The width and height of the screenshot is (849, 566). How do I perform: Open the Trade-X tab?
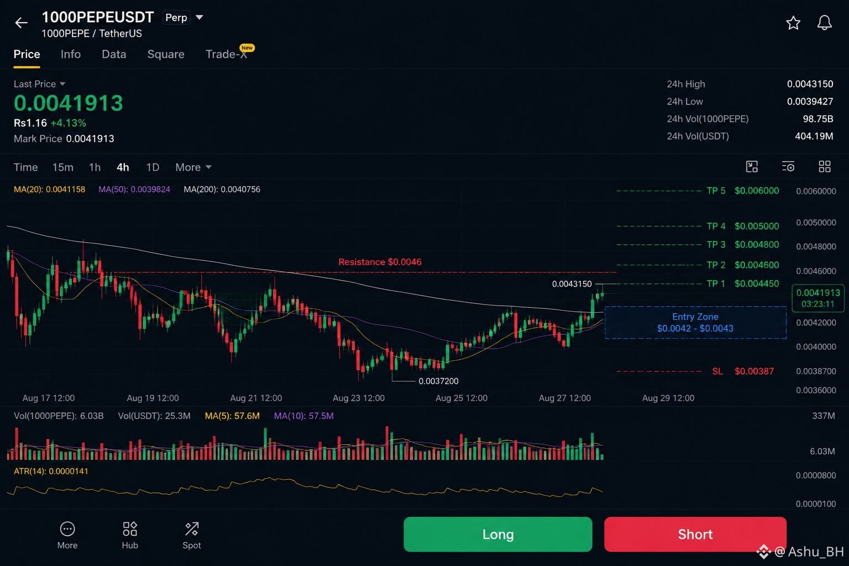226,54
